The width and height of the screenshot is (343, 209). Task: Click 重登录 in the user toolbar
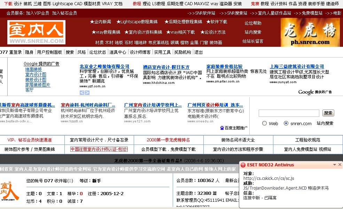pos(15,52)
